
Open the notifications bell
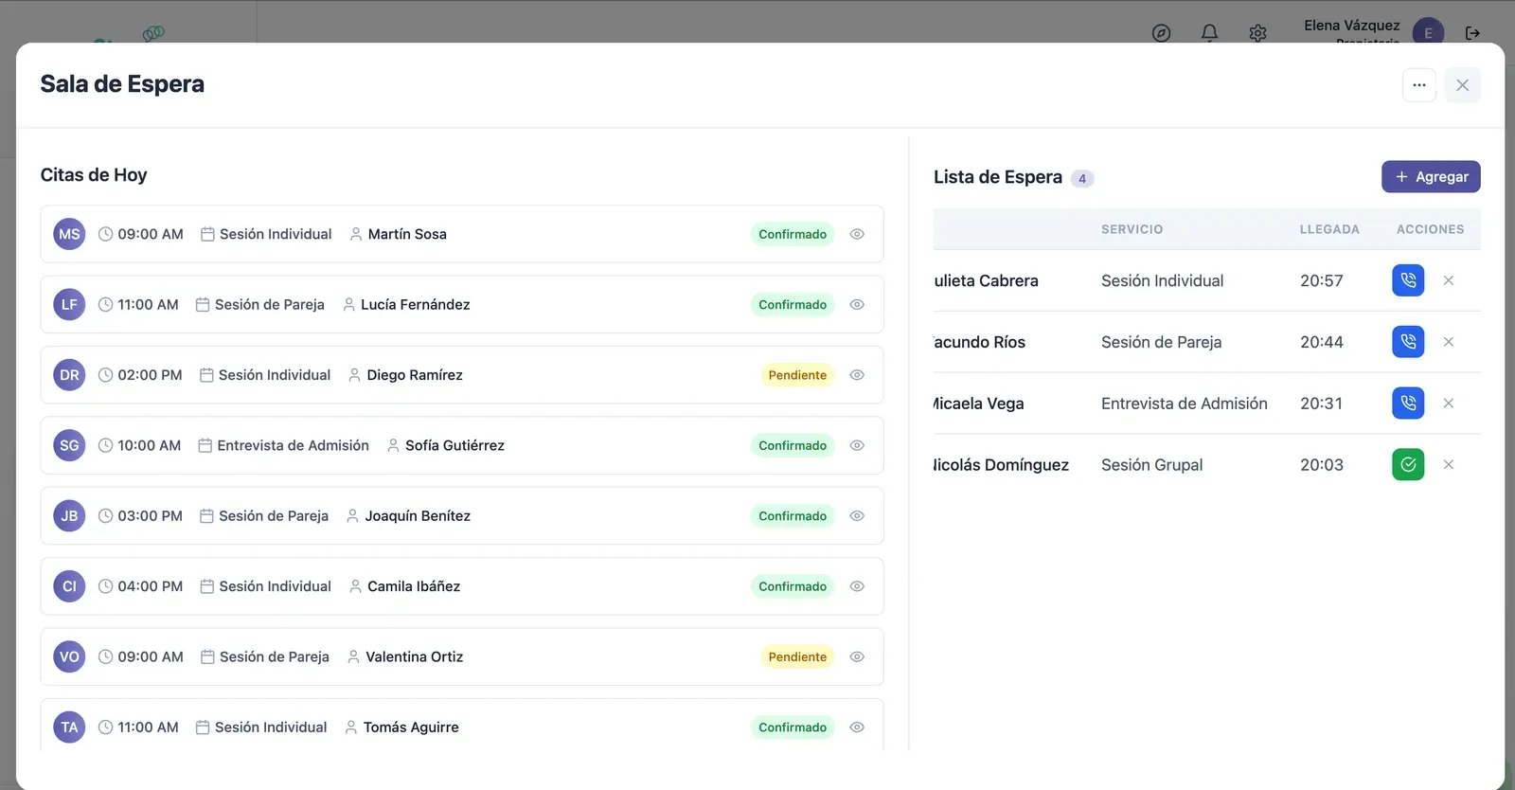pos(1210,33)
